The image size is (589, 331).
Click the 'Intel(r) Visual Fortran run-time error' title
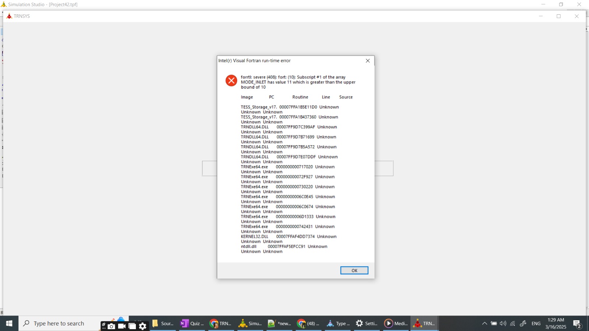pos(254,61)
